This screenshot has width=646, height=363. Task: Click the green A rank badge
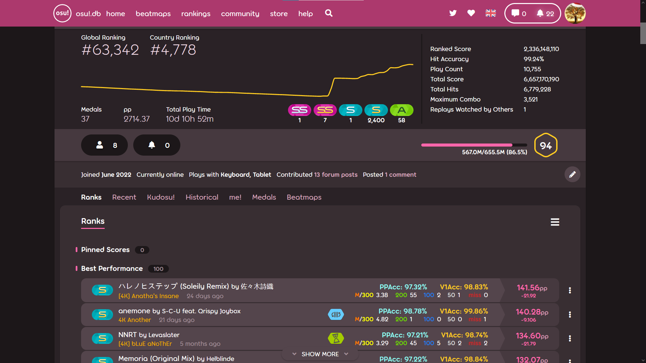[402, 110]
